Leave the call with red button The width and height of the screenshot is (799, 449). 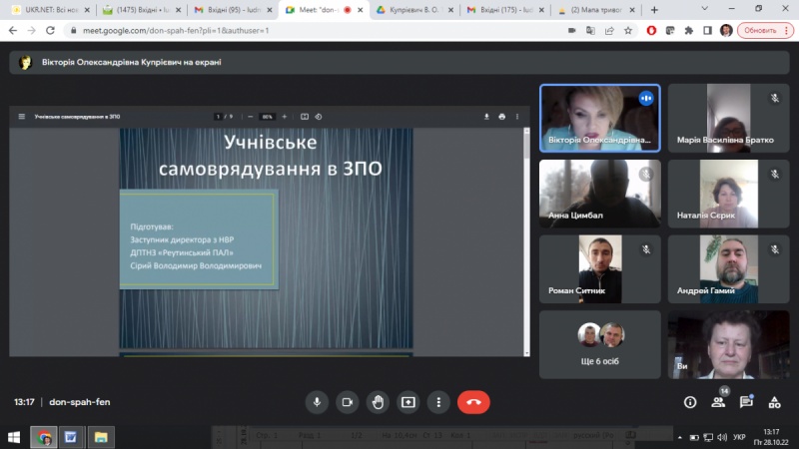473,402
